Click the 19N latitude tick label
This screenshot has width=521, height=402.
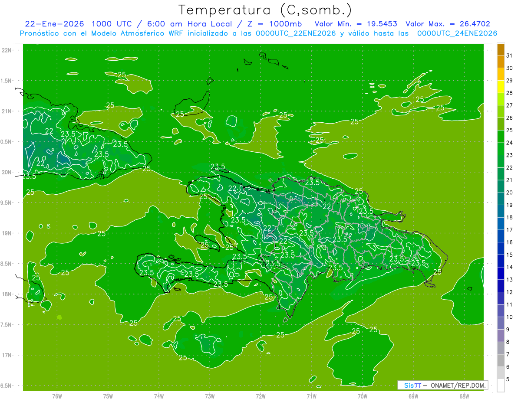pos(7,233)
